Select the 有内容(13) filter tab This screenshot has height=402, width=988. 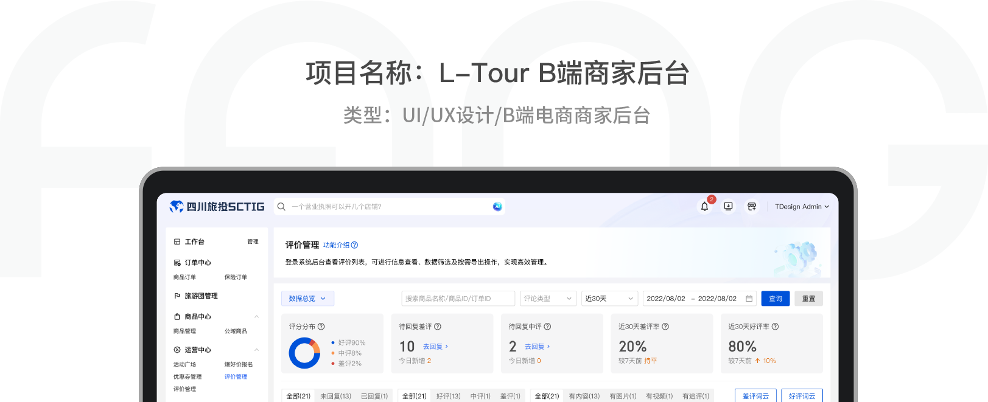584,396
